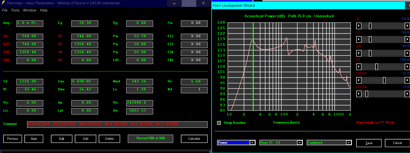410x153 pixels.
Task: Click the S2 slider right arrow
Action: click(407, 39)
